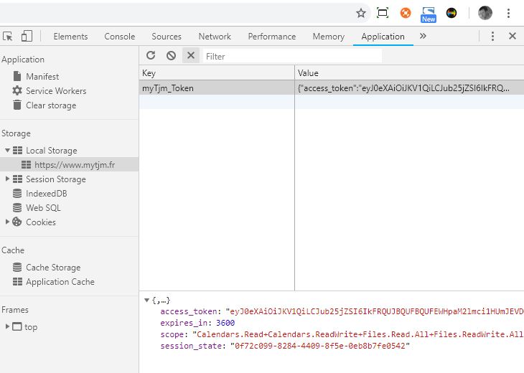
Task: Select the top frame item
Action: coord(31,327)
